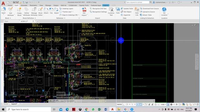Open Recognition Settings
Screen dimensions: 200x112
click(98, 12)
